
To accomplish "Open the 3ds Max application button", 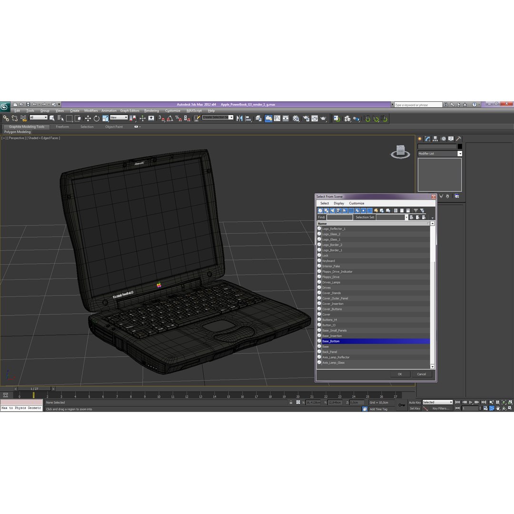I will click(x=5, y=107).
